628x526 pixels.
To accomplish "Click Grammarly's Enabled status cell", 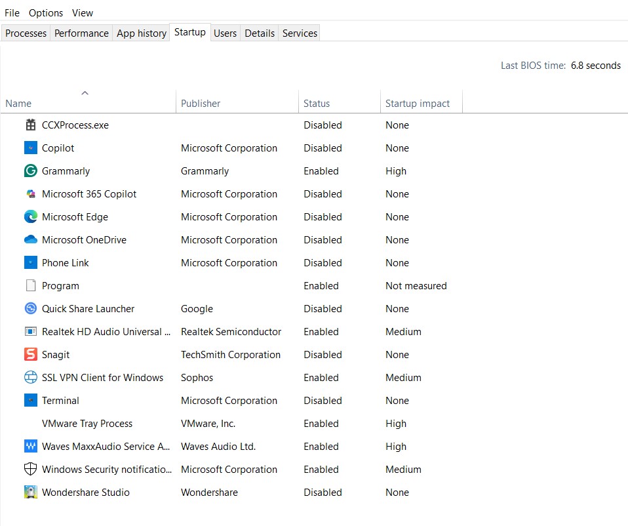I will [x=321, y=171].
